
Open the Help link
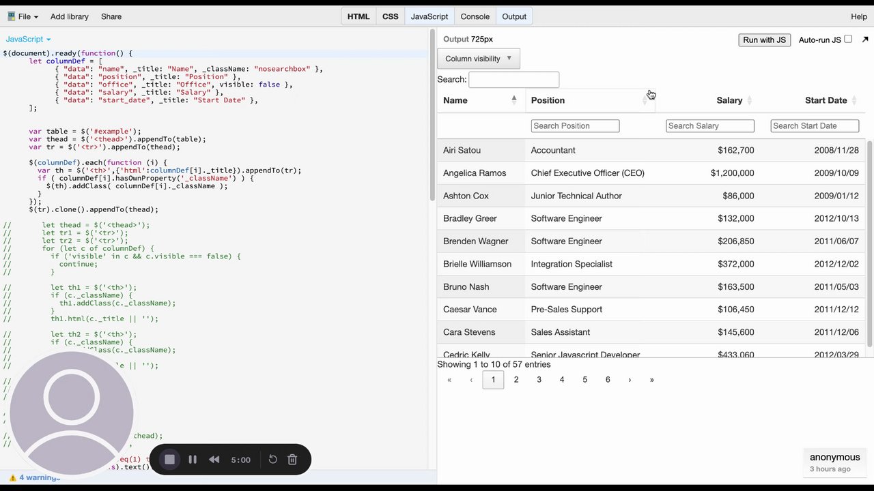coord(859,16)
